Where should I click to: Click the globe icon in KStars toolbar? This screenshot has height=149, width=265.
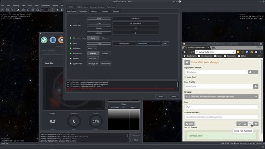tap(18, 10)
